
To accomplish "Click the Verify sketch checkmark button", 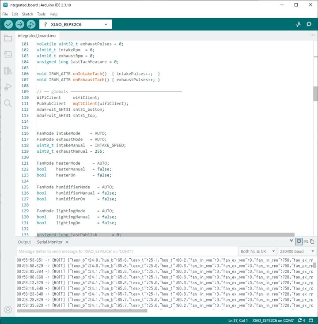I will (8, 24).
